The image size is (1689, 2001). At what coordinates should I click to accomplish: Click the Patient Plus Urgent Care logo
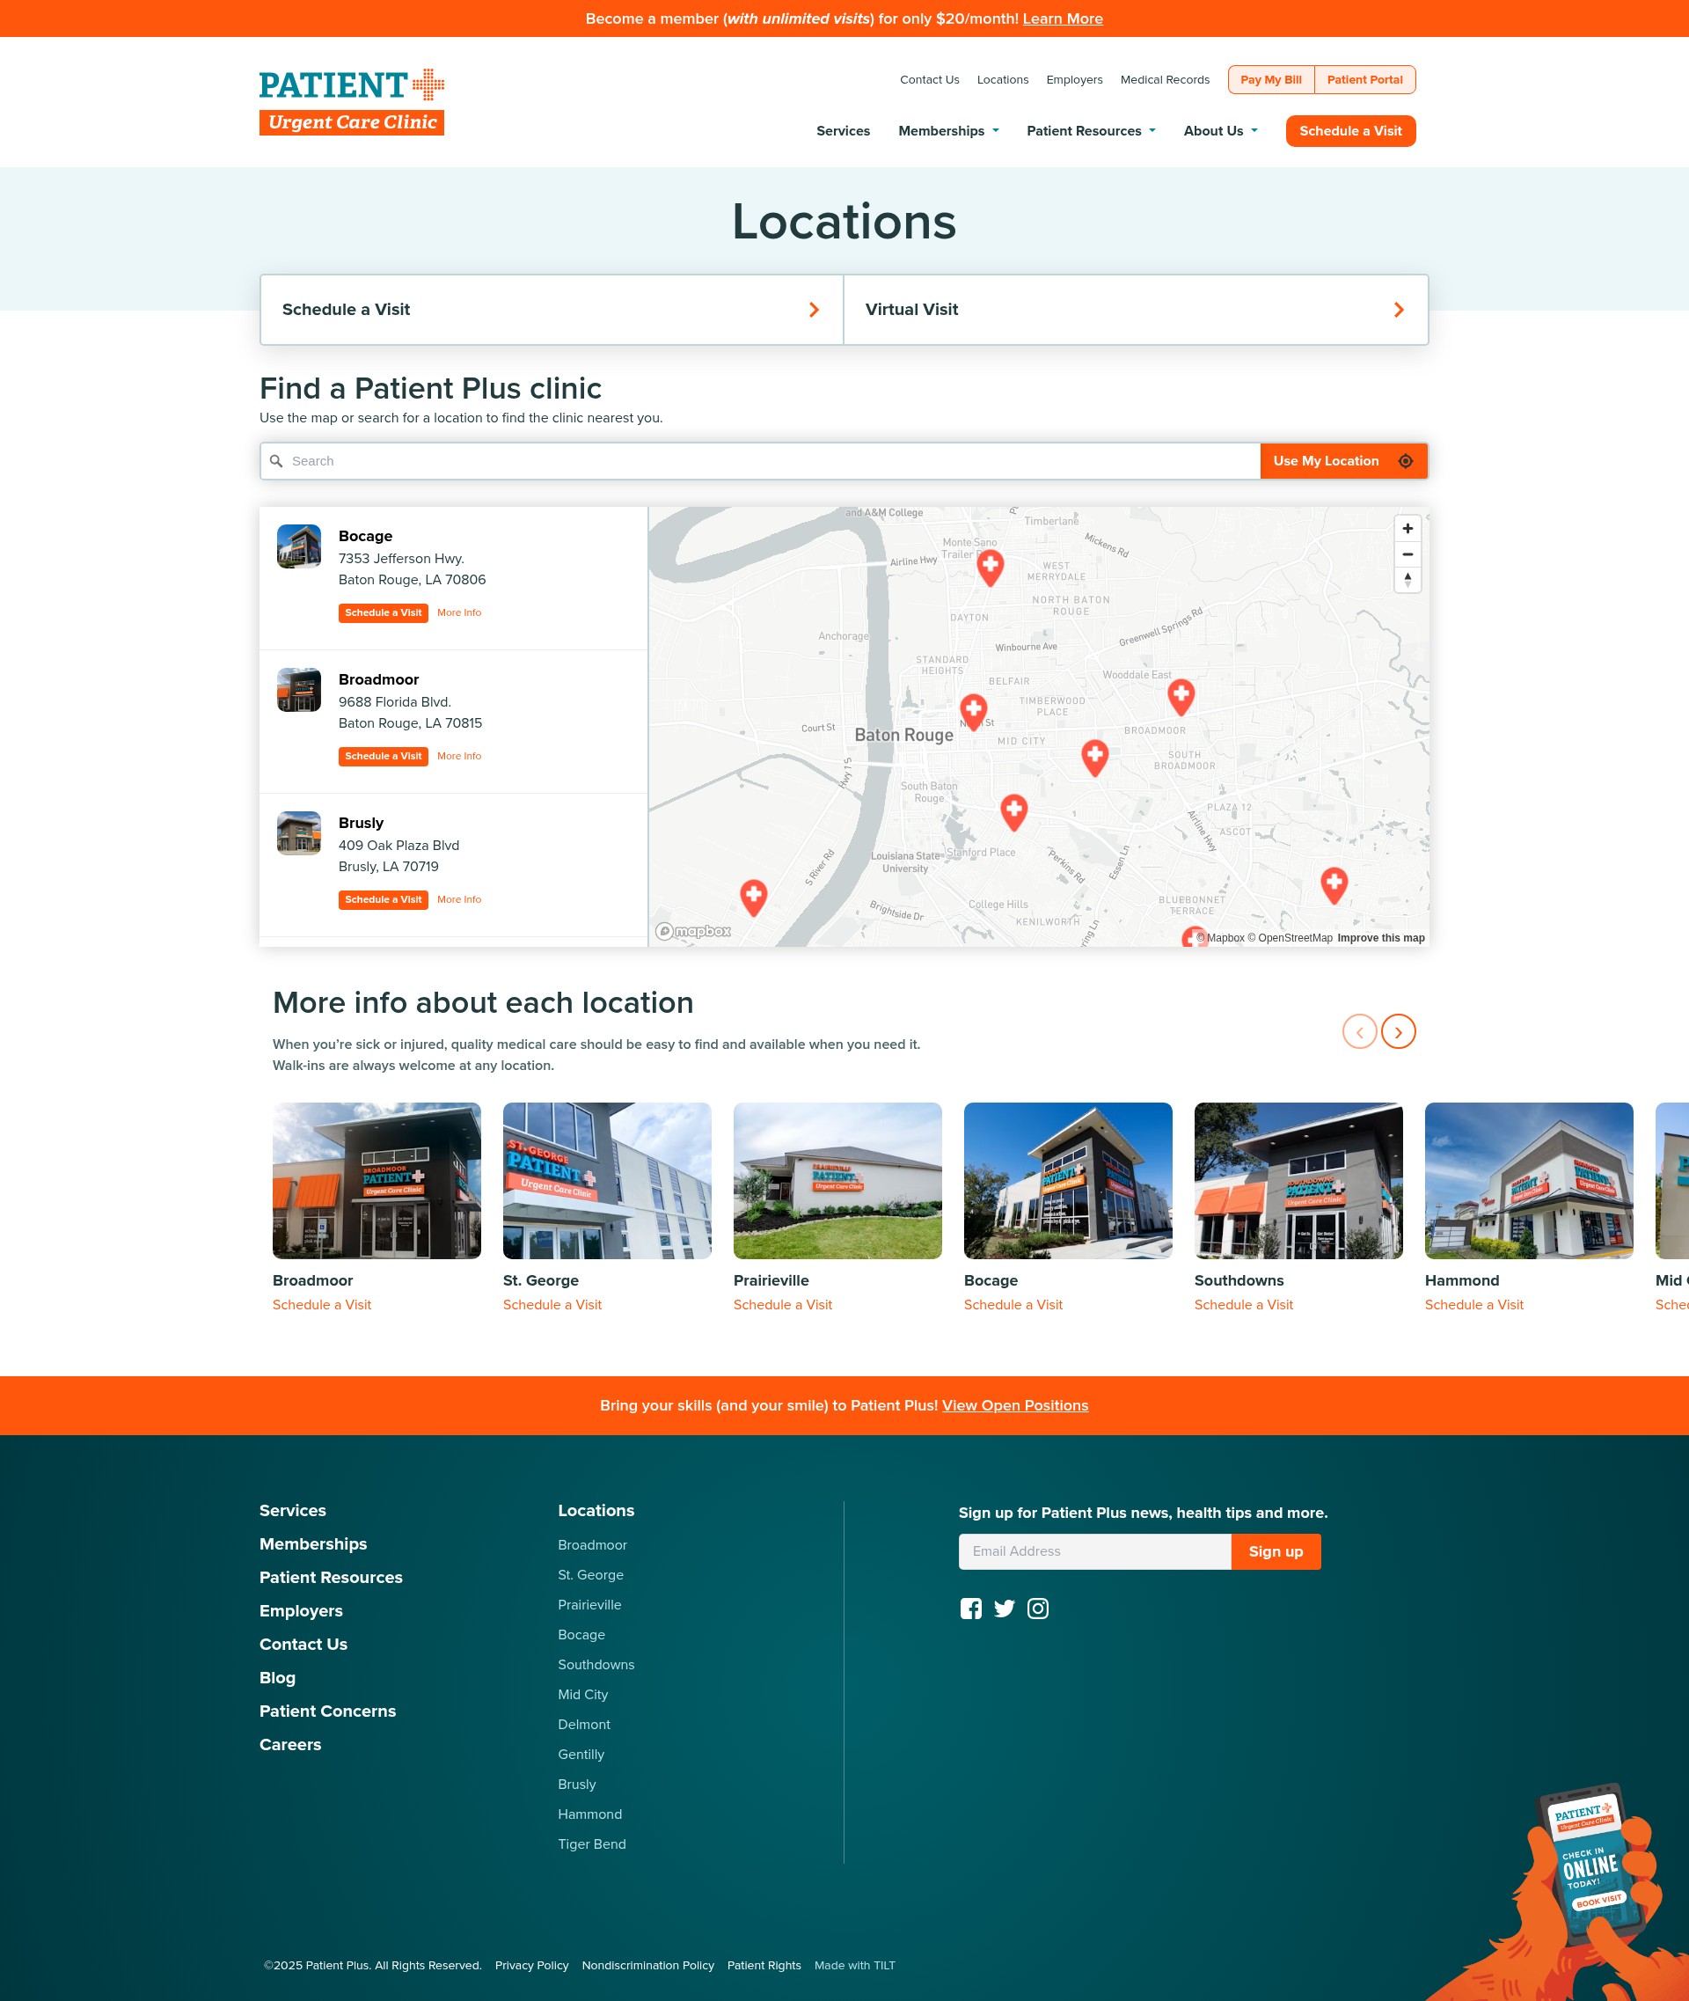[x=351, y=101]
